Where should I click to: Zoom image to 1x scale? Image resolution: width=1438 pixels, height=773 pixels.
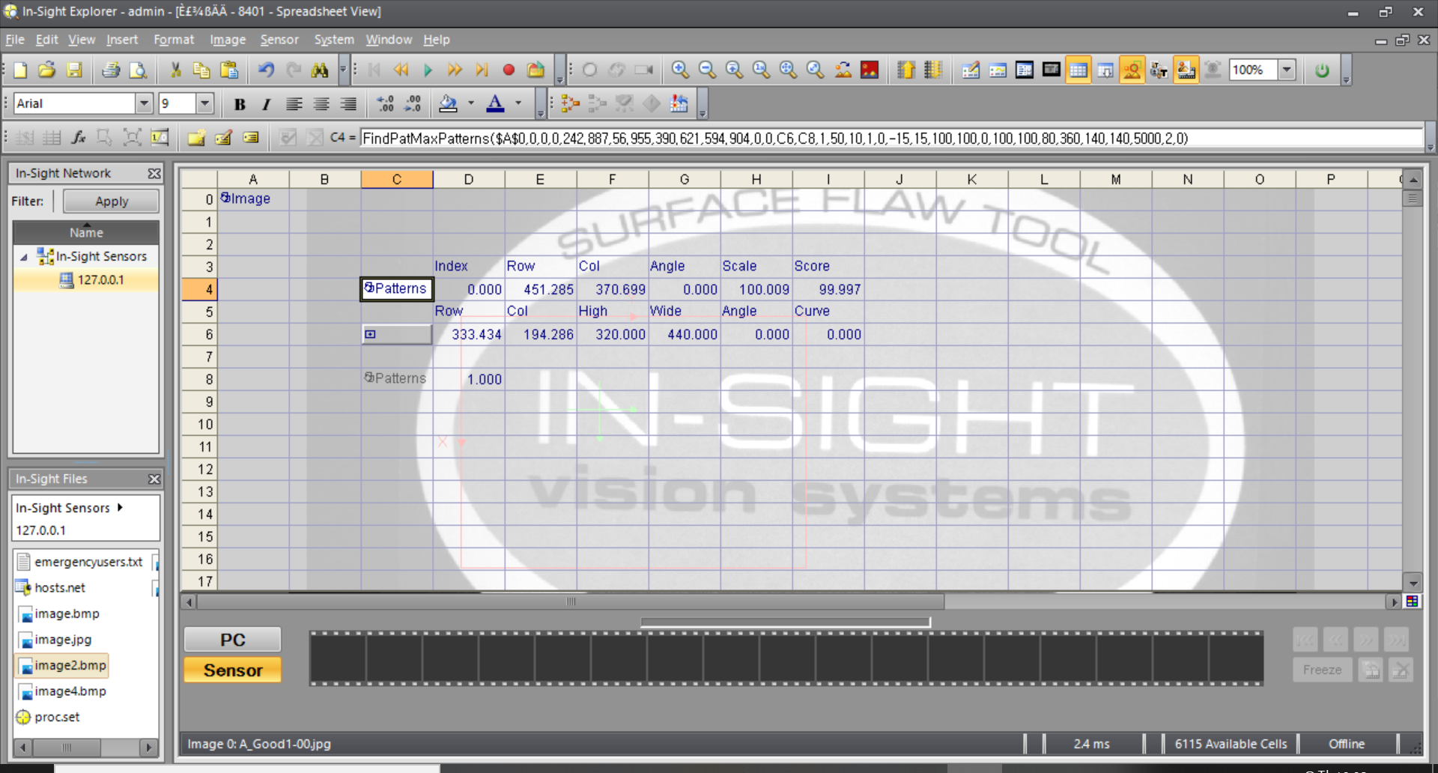pyautogui.click(x=761, y=70)
